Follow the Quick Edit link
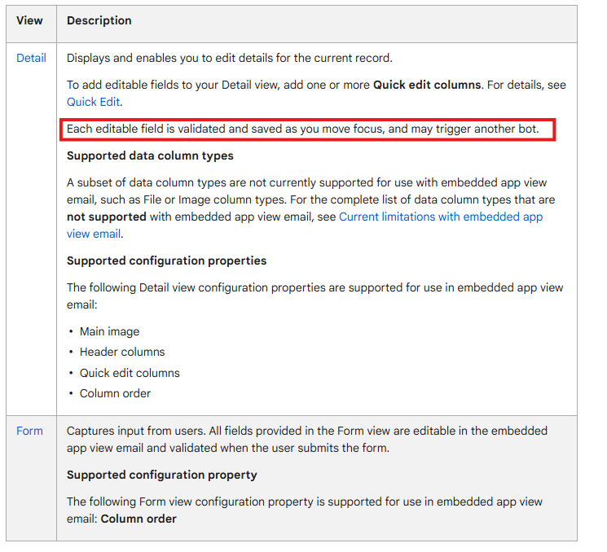 pyautogui.click(x=94, y=102)
